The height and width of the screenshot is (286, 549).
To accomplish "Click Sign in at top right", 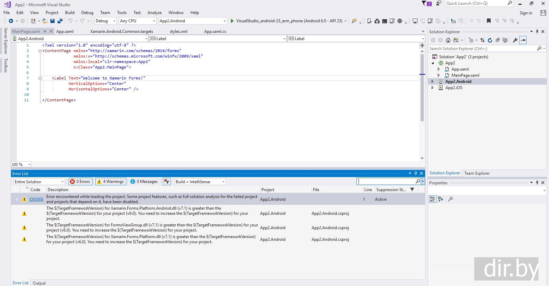I will point(526,13).
